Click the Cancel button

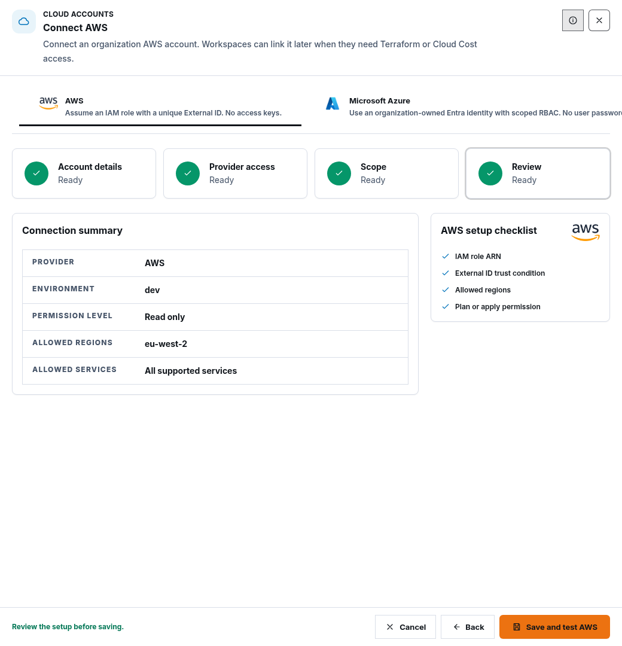(405, 627)
